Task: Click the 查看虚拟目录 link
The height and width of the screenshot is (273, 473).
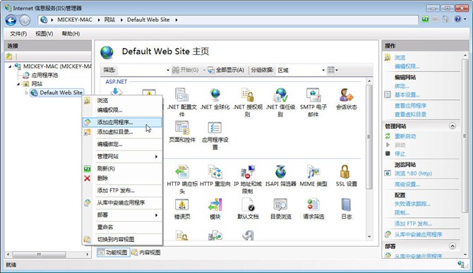Action: coord(410,114)
